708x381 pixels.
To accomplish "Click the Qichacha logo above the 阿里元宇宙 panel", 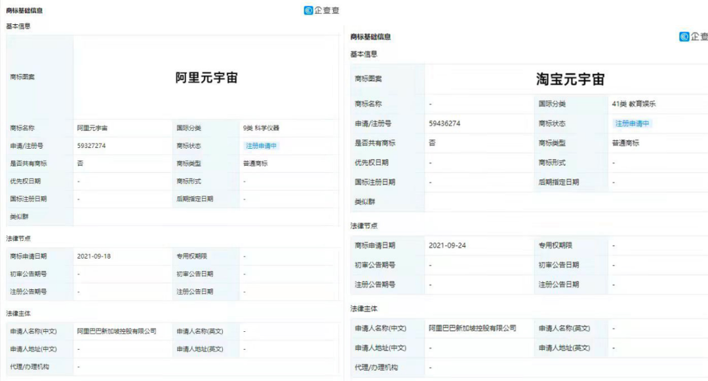I will pyautogui.click(x=322, y=10).
